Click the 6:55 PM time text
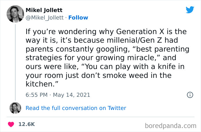Image resolution: width=201 pixels, height=132 pixels. (x=37, y=95)
